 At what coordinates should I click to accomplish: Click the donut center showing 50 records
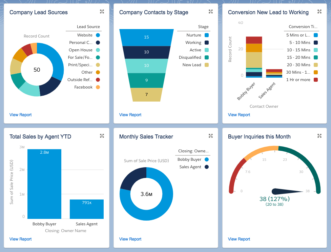click(36, 70)
